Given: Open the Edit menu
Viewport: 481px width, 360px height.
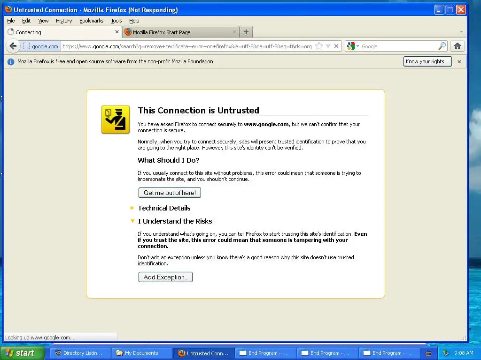Looking at the screenshot, I should (26, 21).
